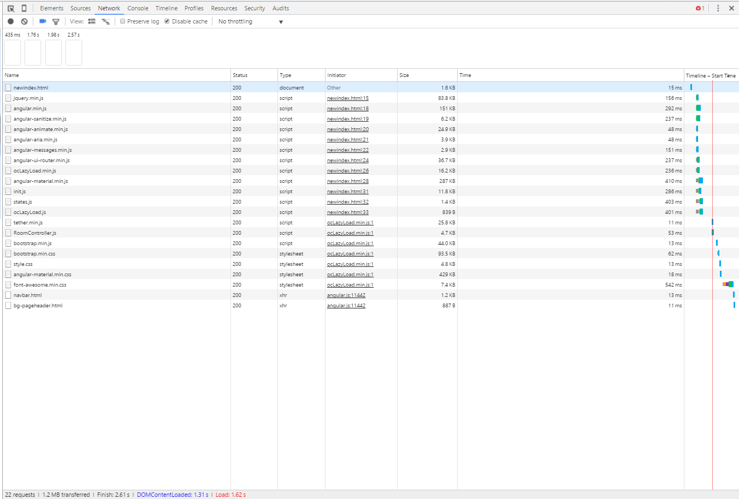Toggle the overview waterfall view icon
Image resolution: width=739 pixels, height=499 pixels.
click(106, 21)
